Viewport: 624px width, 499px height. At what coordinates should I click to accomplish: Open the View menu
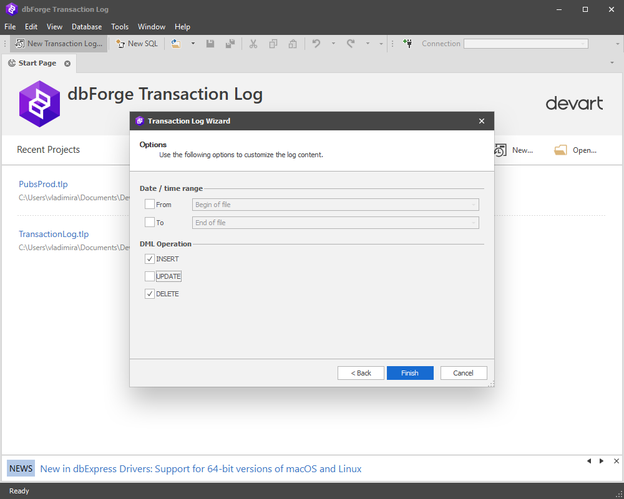pos(54,27)
